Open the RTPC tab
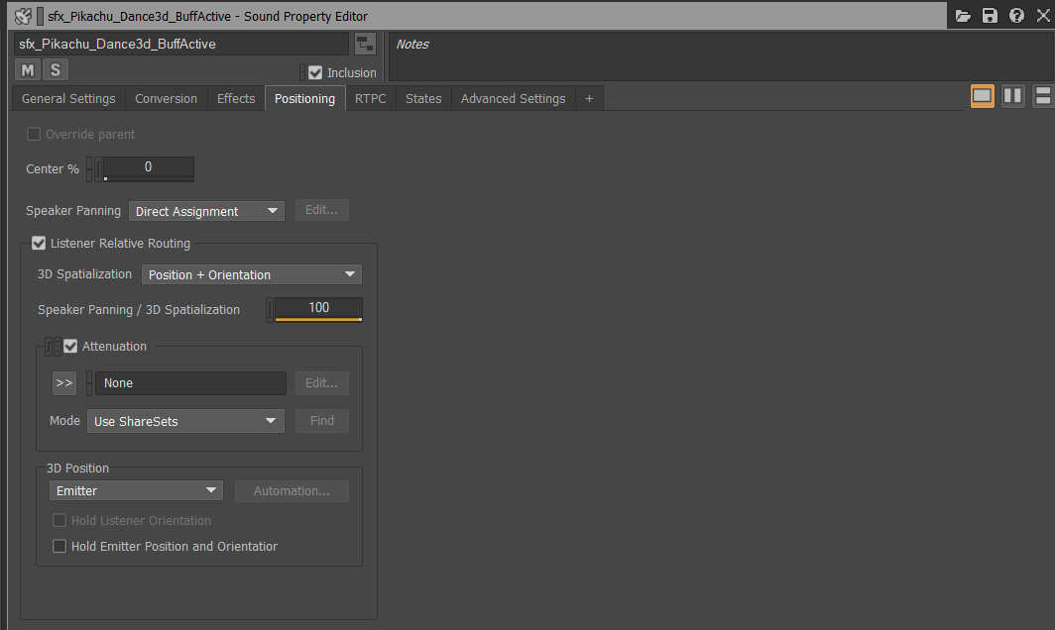 (371, 99)
